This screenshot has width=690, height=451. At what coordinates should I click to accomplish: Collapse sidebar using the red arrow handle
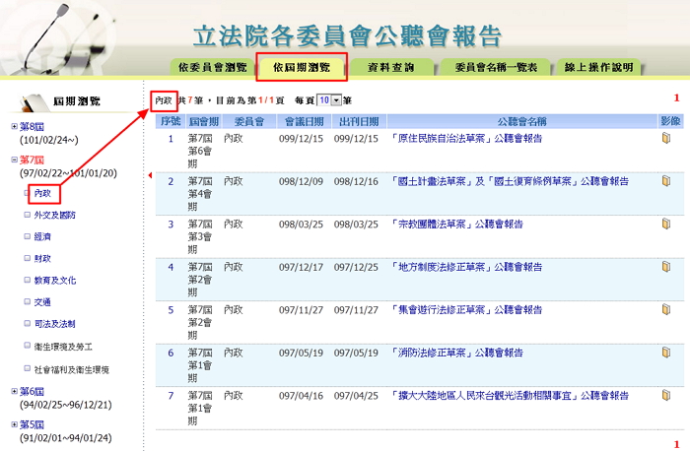[149, 175]
